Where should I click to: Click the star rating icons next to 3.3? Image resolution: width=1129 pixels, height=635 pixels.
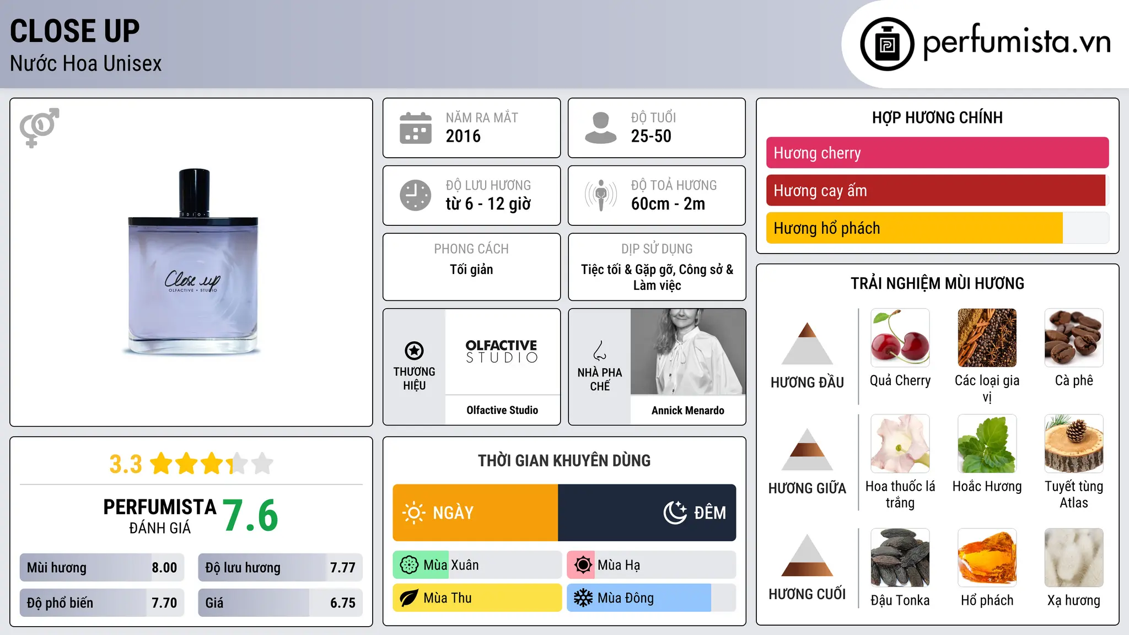click(211, 464)
